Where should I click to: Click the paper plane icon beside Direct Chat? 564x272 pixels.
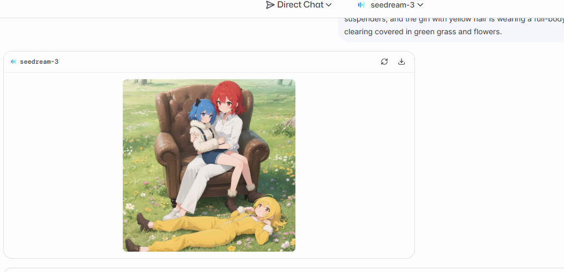coord(270,5)
